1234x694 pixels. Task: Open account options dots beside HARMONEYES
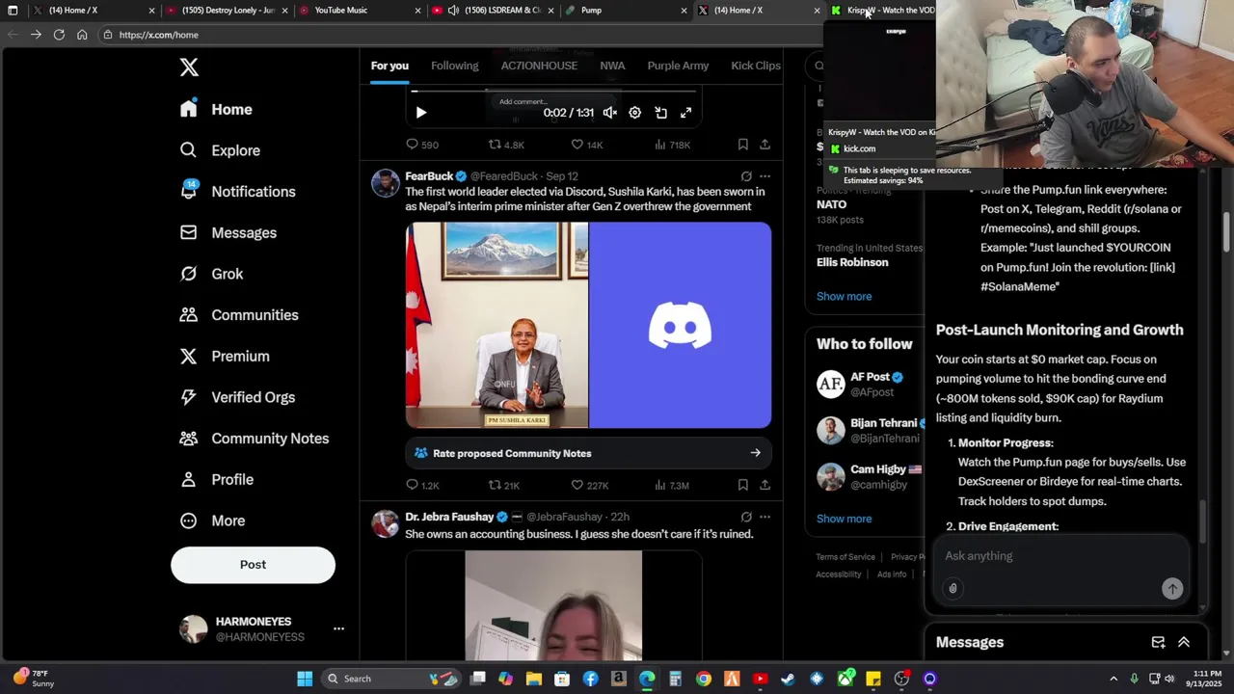338,628
